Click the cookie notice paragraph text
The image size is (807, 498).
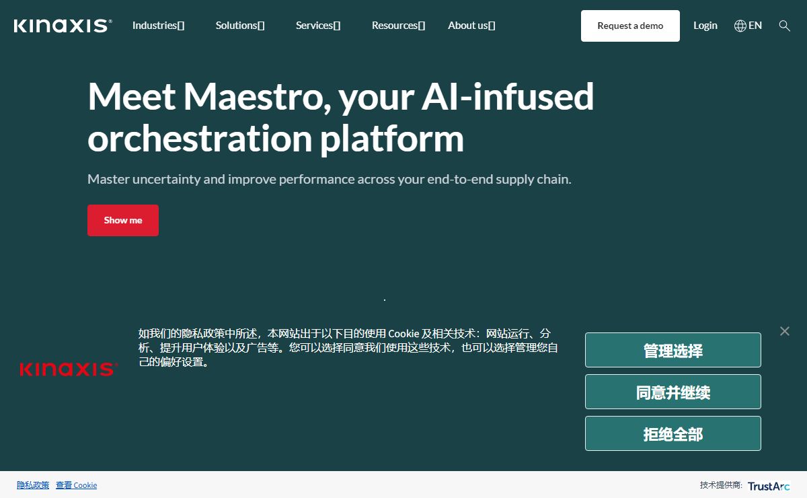pos(348,347)
